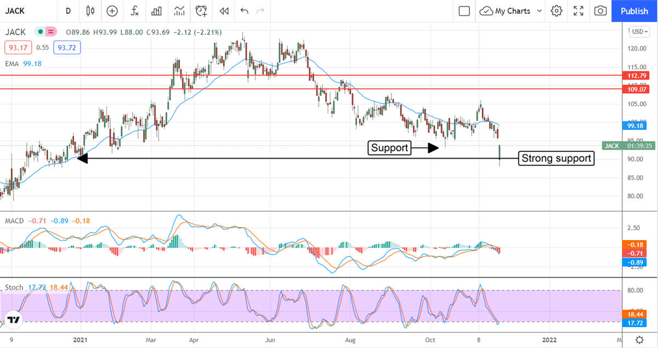Click the green market status dot
Image resolution: width=658 pixels, height=348 pixels.
[x=41, y=32]
